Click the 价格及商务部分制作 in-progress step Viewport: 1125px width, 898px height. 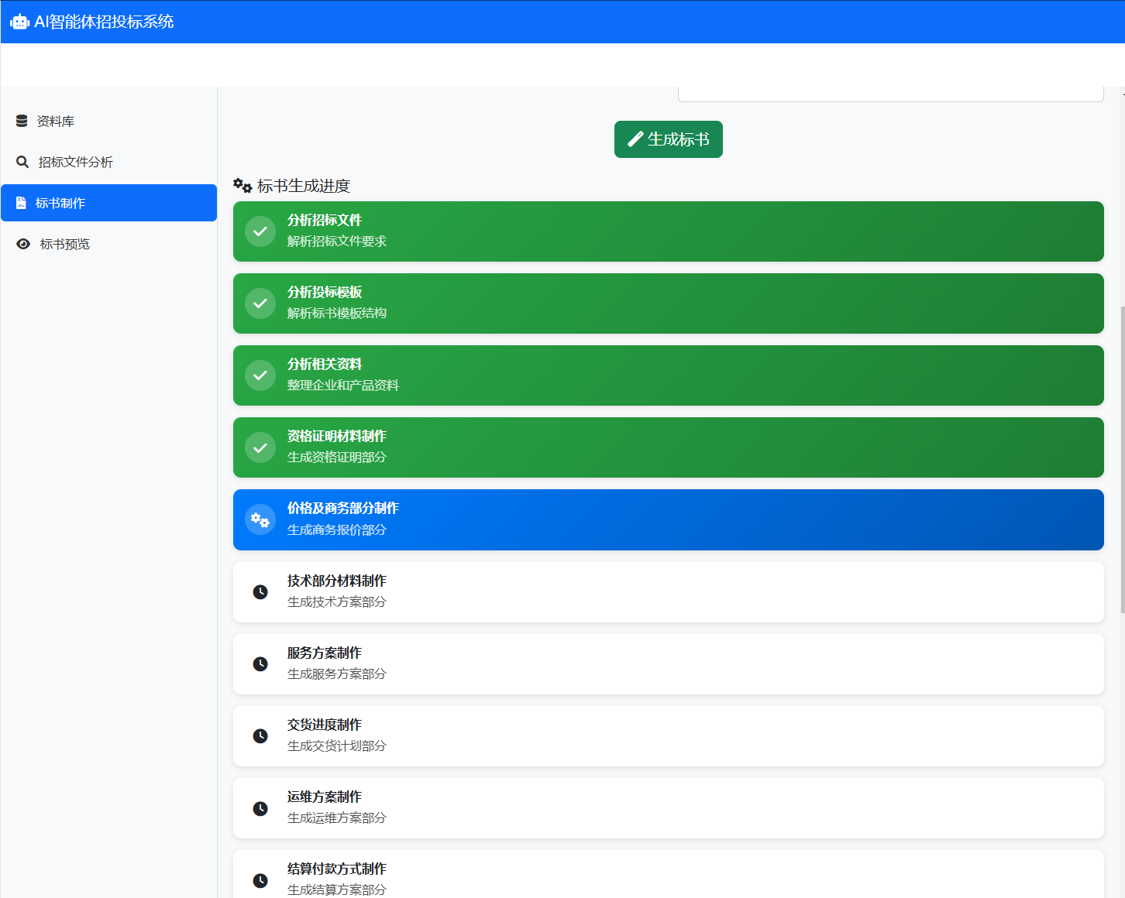(668, 519)
